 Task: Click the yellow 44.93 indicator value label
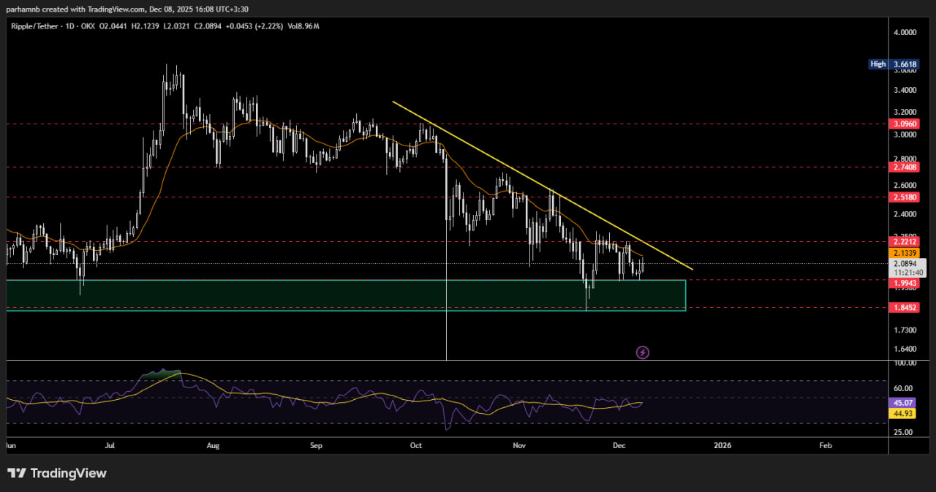click(902, 413)
